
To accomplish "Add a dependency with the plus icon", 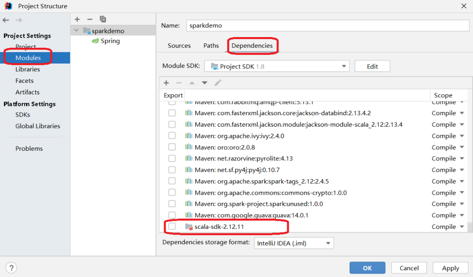I will click(166, 83).
